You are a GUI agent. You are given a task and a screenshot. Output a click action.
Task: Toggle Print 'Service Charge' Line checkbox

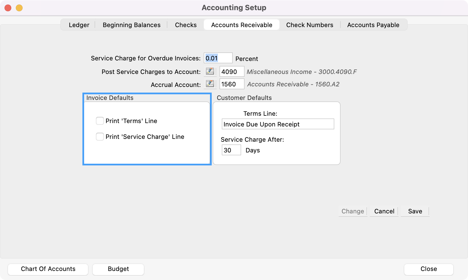[100, 137]
